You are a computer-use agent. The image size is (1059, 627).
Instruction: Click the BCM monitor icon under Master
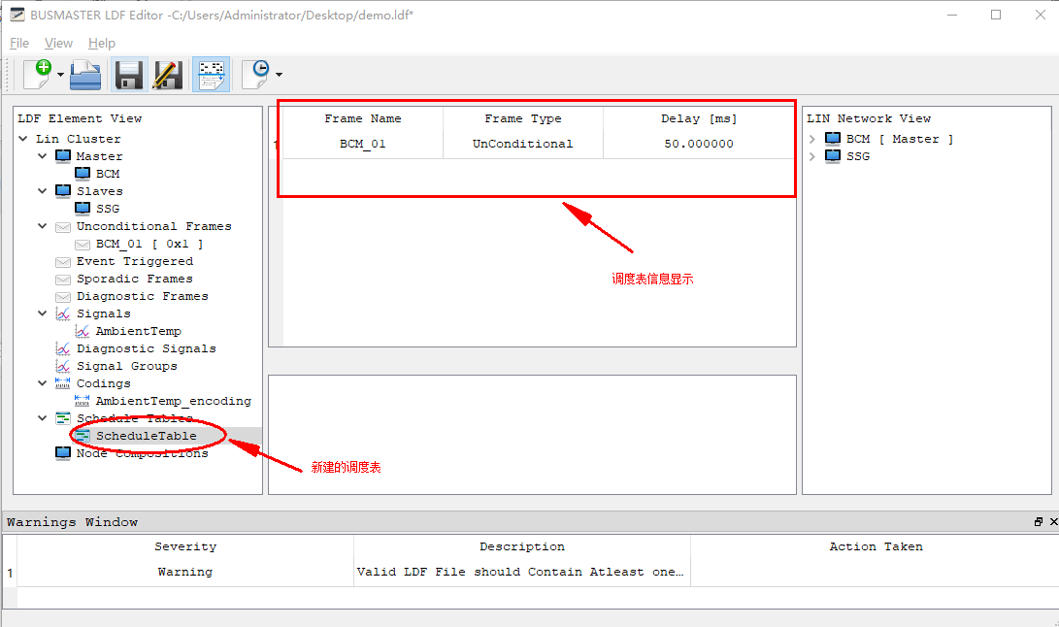(x=83, y=174)
